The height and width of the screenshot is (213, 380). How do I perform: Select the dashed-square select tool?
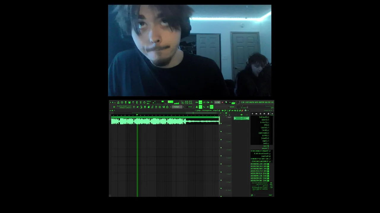pyautogui.click(x=227, y=110)
